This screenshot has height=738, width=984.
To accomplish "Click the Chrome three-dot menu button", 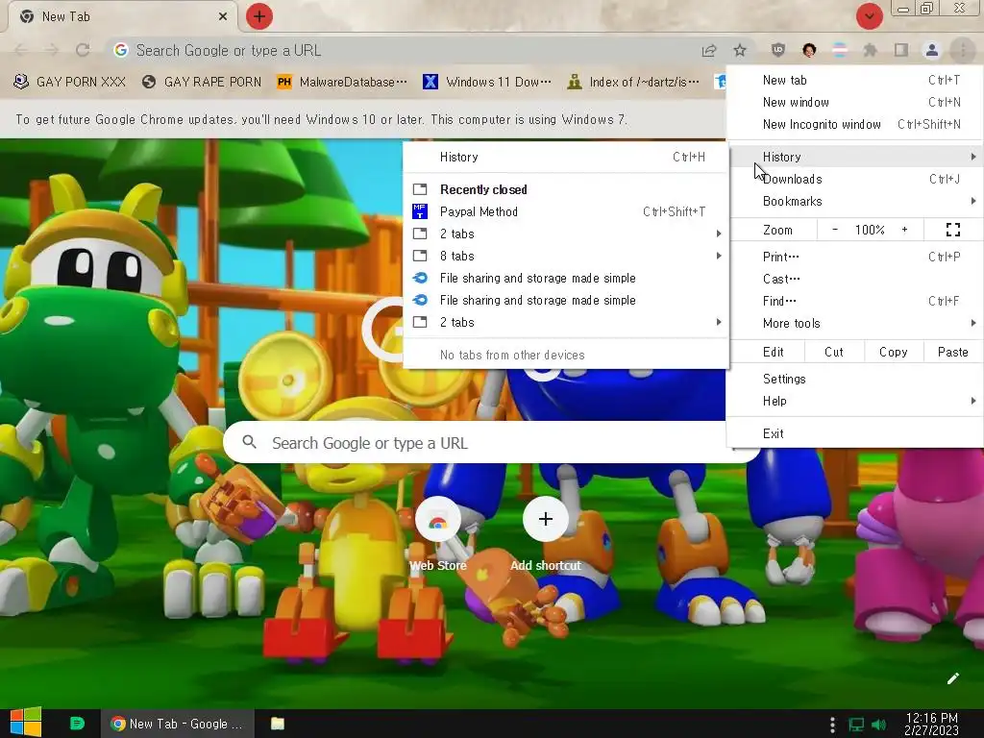I will (x=962, y=50).
